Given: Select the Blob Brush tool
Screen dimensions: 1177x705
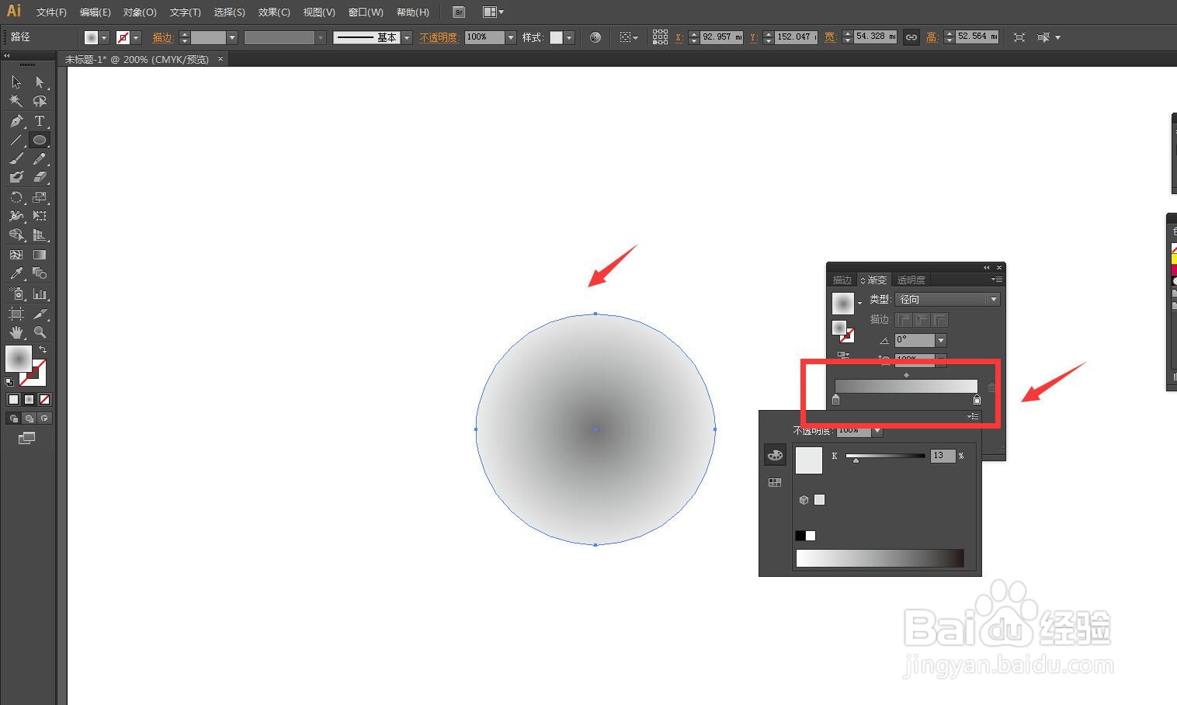Looking at the screenshot, I should [x=16, y=177].
